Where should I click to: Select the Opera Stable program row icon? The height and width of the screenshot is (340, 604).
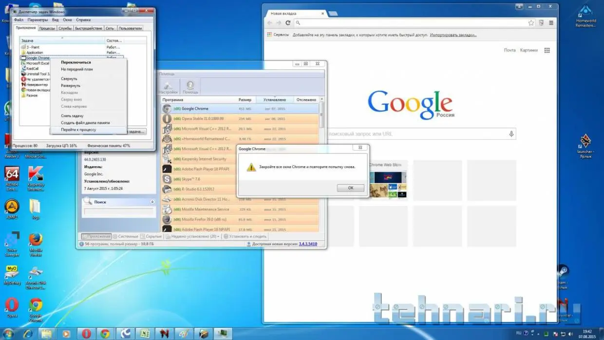[x=167, y=118]
